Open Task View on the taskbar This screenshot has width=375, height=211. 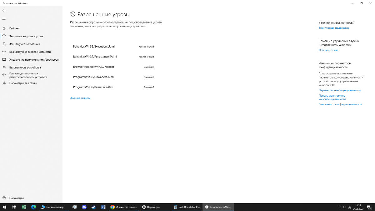[14, 207]
